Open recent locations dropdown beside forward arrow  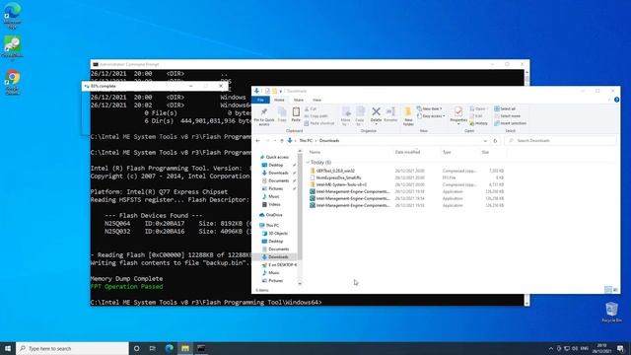pos(275,140)
